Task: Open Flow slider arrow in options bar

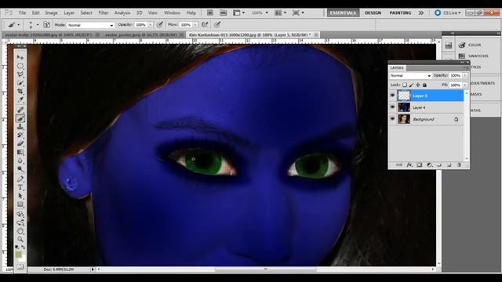Action: pos(195,24)
